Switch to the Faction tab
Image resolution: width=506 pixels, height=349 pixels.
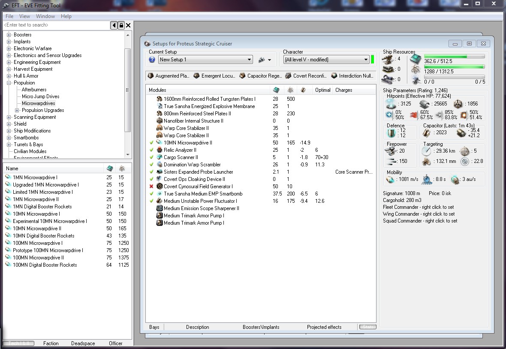pyautogui.click(x=51, y=343)
